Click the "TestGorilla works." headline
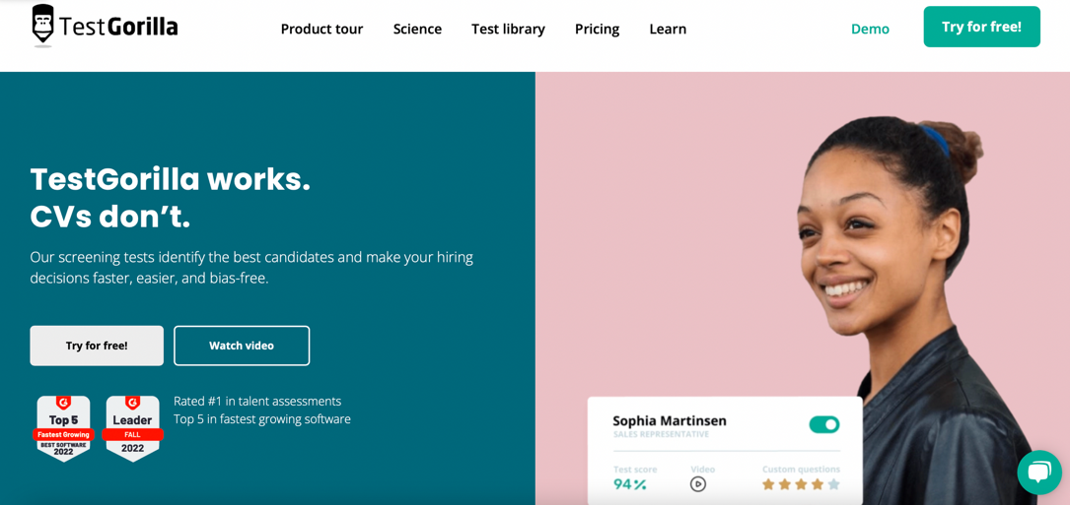Screen dimensions: 1070x505 coord(170,179)
